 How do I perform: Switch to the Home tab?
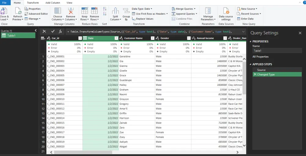coord(17,3)
